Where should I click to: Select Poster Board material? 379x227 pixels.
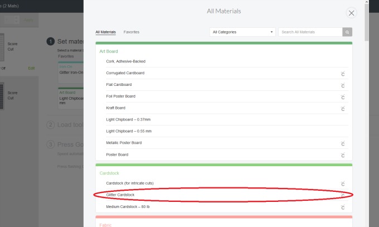[x=227, y=154]
